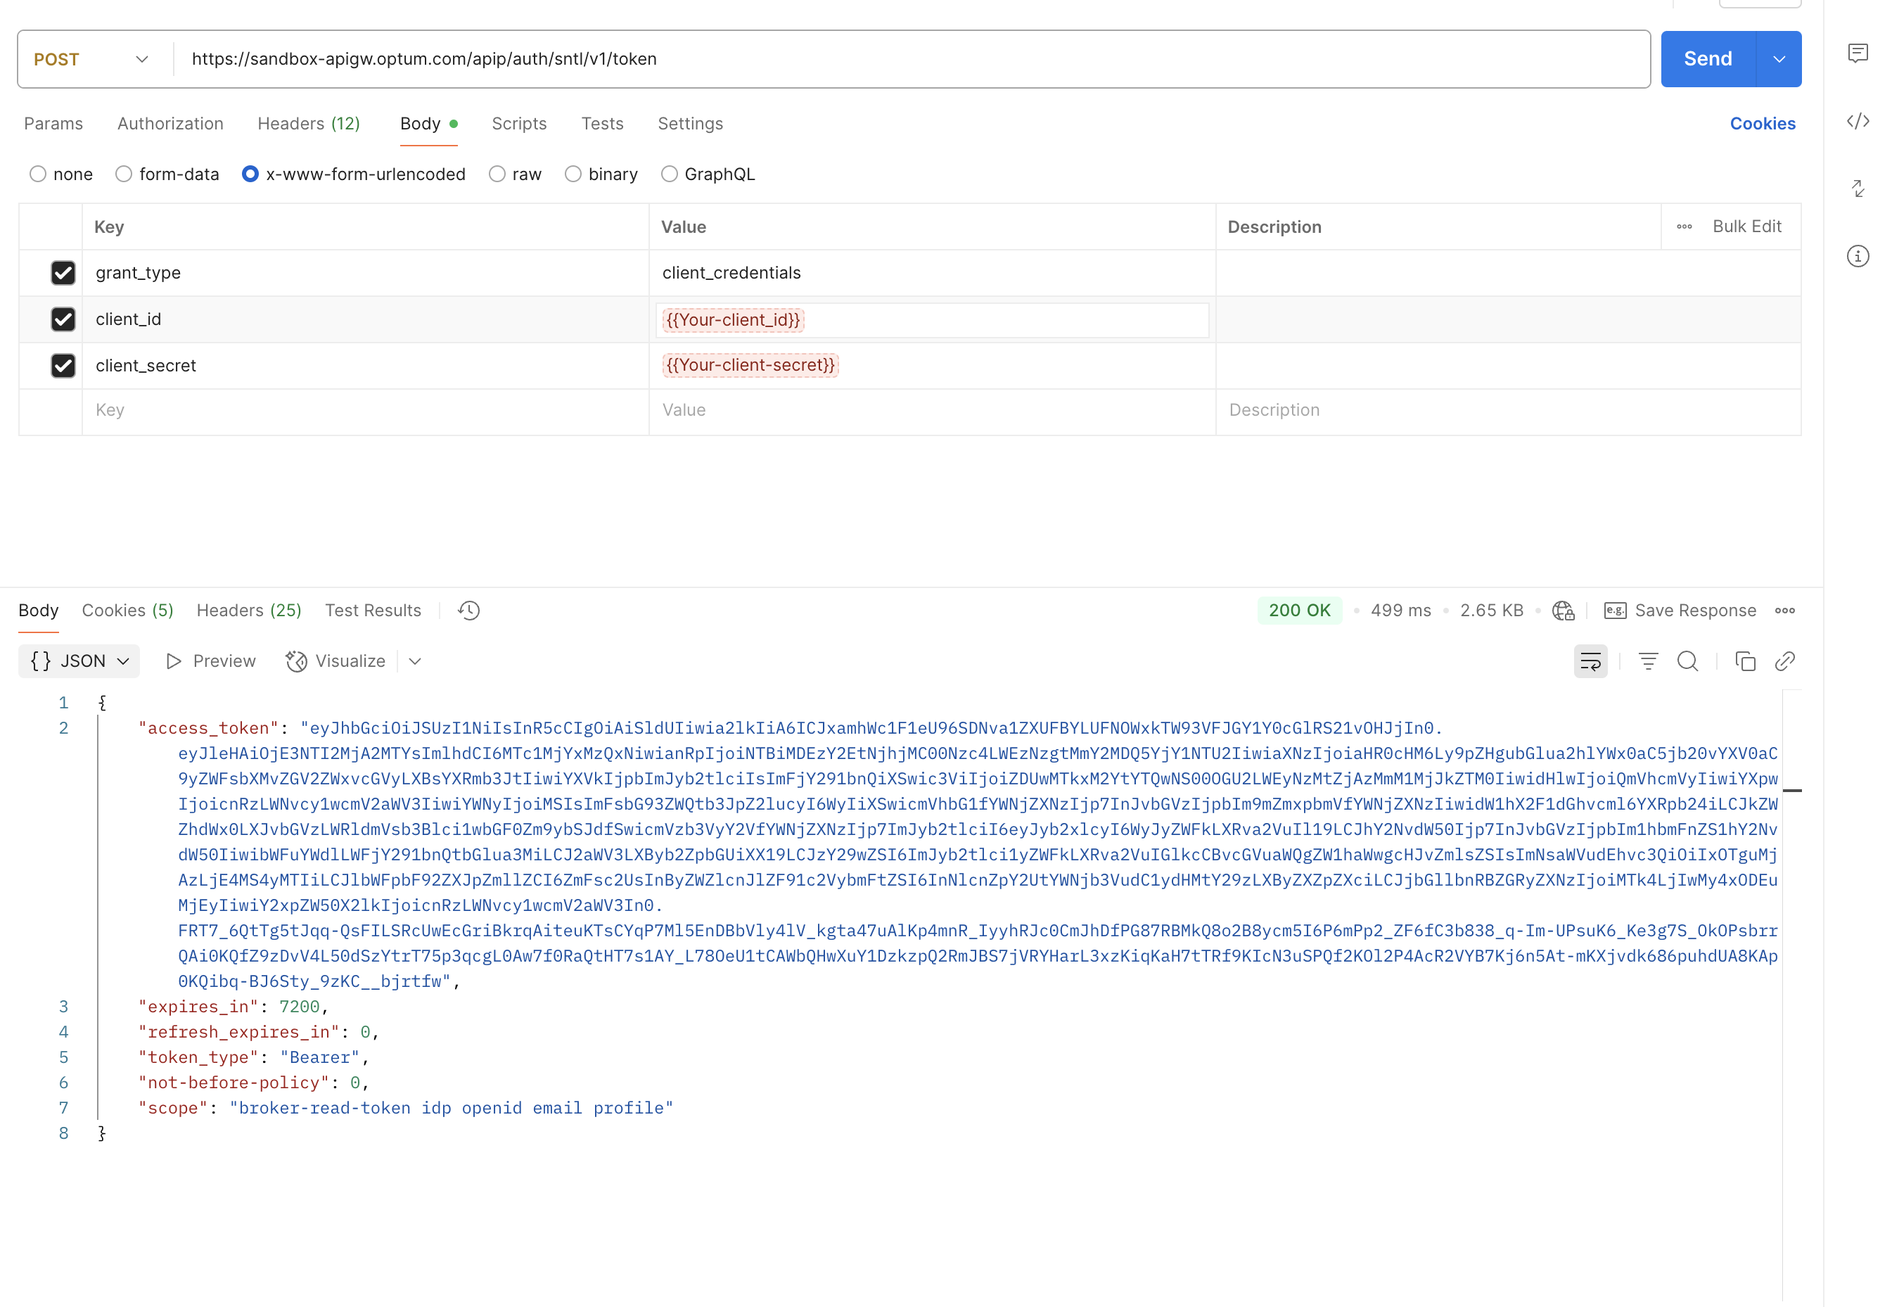
Task: Expand the Visualize options chevron
Action: pos(415,661)
